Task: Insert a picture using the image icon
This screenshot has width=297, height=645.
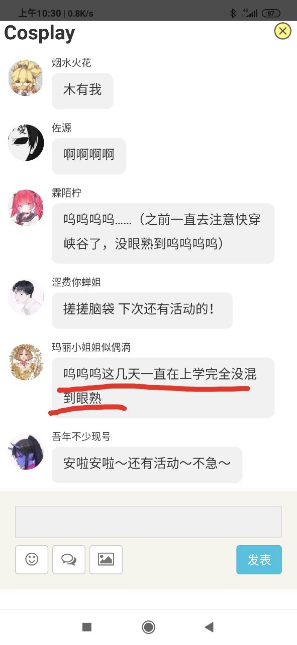Action: [x=106, y=559]
